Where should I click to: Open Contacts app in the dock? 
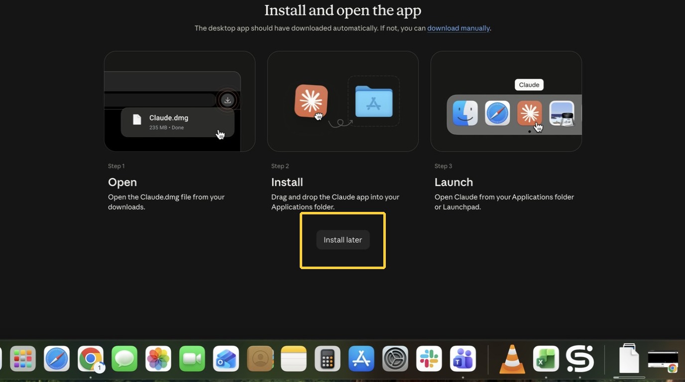260,359
